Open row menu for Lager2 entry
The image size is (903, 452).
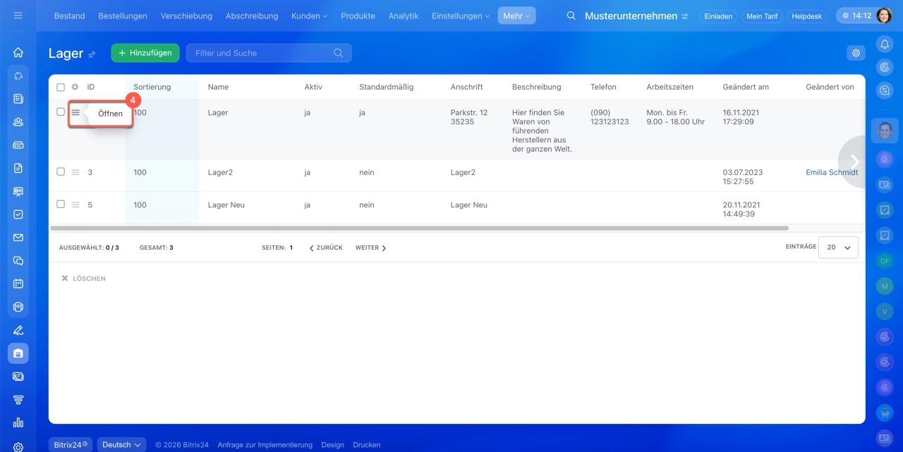pyautogui.click(x=75, y=172)
